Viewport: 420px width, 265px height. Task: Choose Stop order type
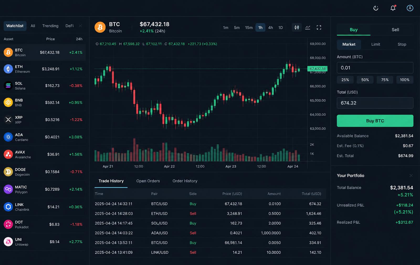pyautogui.click(x=402, y=44)
